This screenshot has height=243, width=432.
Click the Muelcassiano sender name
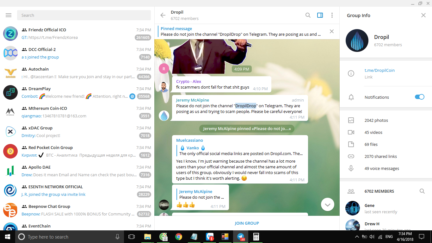click(189, 140)
